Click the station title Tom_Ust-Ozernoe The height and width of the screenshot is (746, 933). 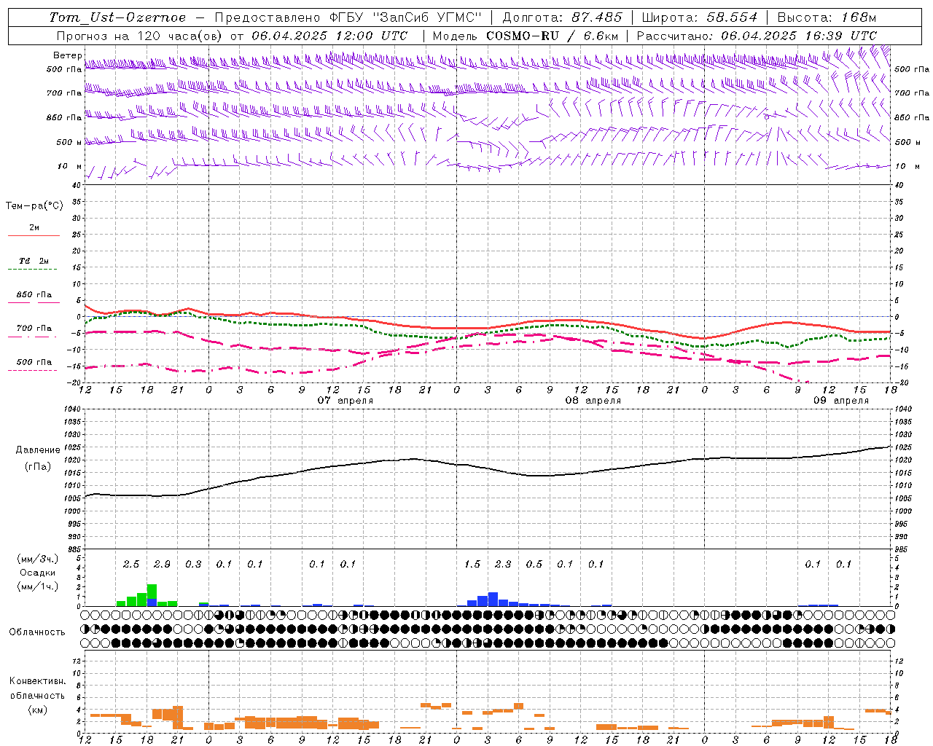coord(118,17)
